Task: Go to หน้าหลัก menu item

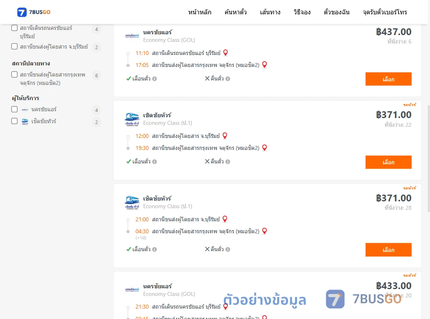Action: pyautogui.click(x=199, y=12)
